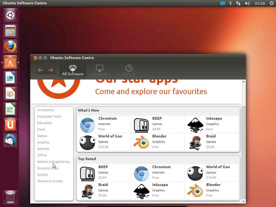The width and height of the screenshot is (276, 207).
Task: Open Chromium icon in Top Rated
Action: coord(141,174)
